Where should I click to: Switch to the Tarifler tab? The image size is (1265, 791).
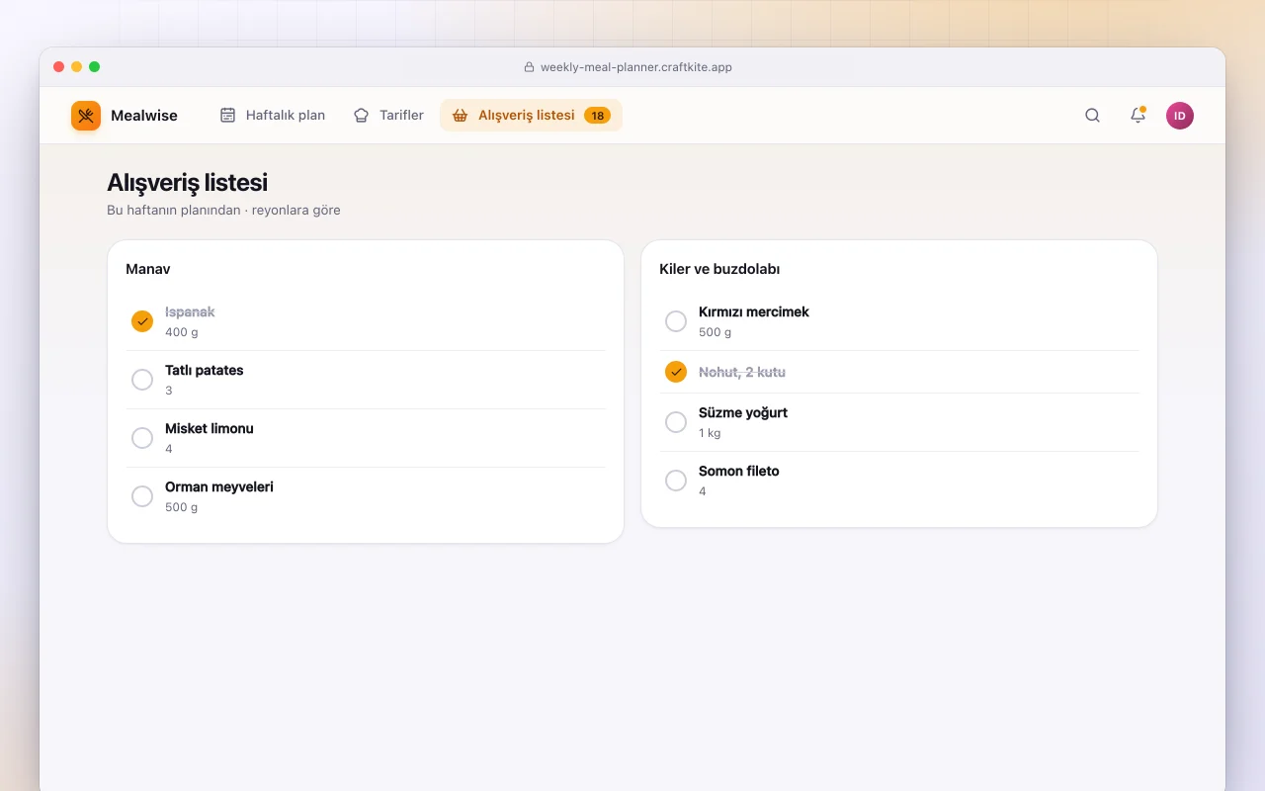(x=388, y=116)
